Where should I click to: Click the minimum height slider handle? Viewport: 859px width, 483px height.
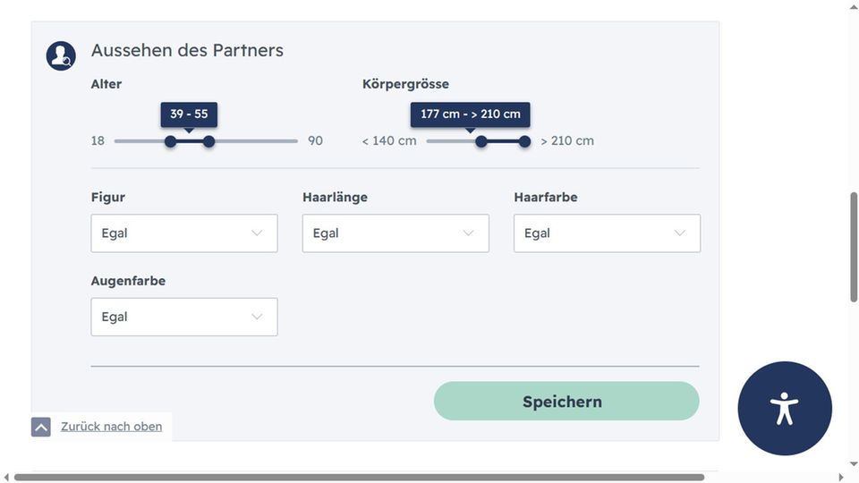(x=481, y=141)
